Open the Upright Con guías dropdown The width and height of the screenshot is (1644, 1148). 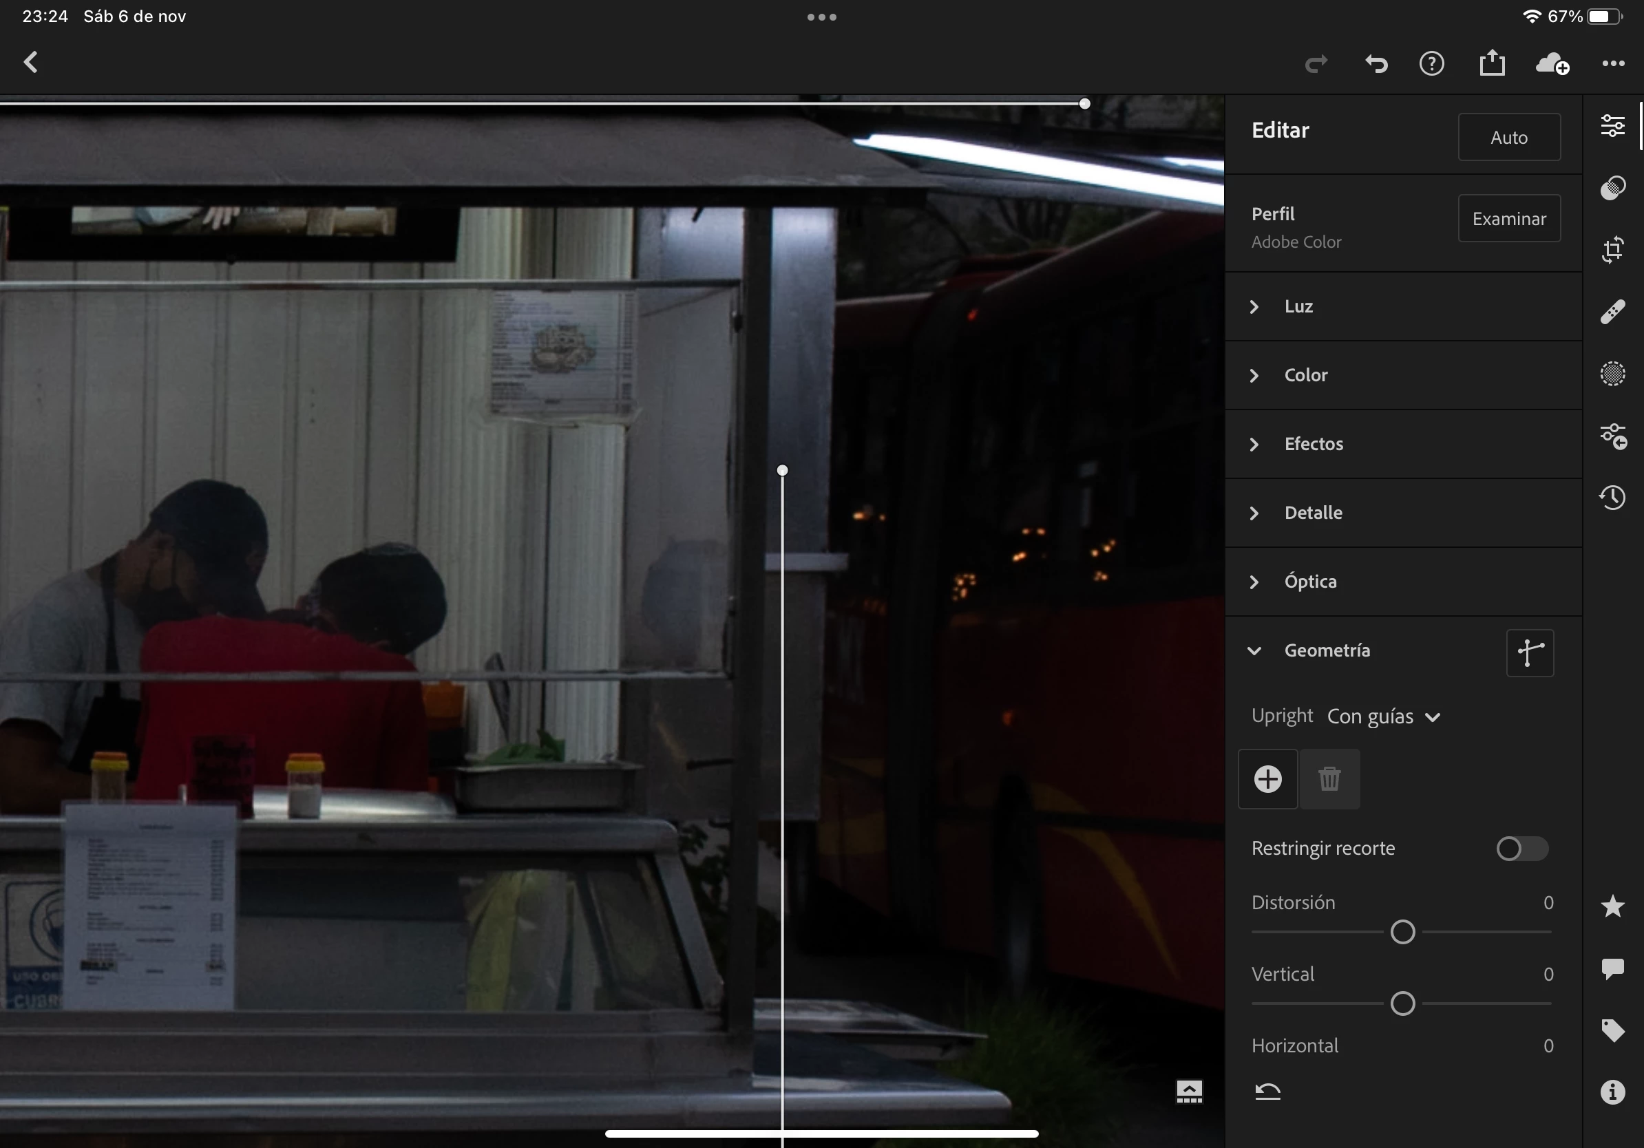(1383, 716)
